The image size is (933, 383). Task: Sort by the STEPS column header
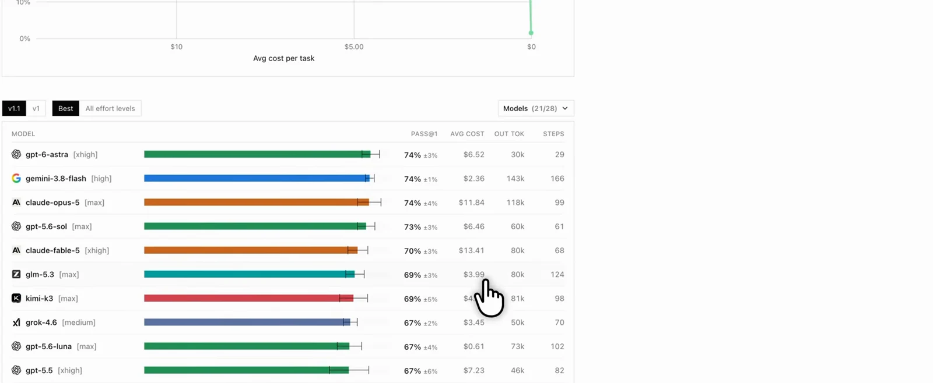(553, 134)
